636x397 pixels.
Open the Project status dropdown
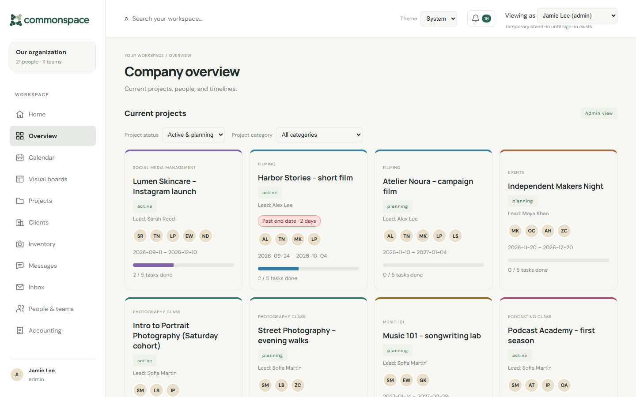[193, 135]
